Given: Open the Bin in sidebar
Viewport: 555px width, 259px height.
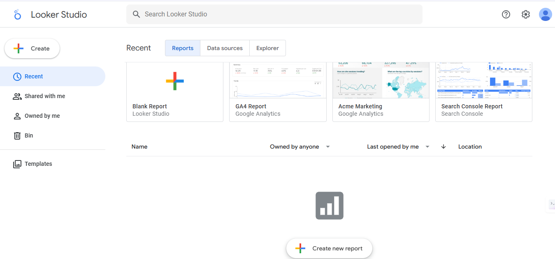Looking at the screenshot, I should coord(52,135).
